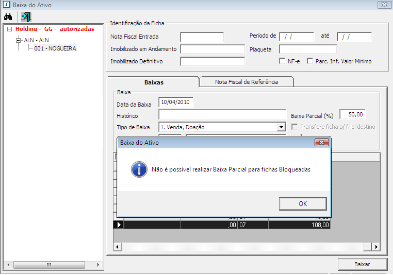Image resolution: width=393 pixels, height=275 pixels.
Task: Click grid scrollbar left arrow
Action: [x=118, y=247]
